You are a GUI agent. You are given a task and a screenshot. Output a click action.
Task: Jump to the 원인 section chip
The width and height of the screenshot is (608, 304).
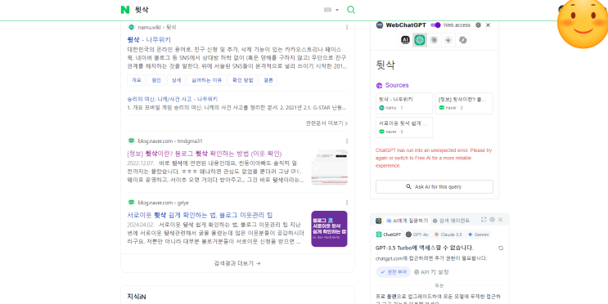156,80
